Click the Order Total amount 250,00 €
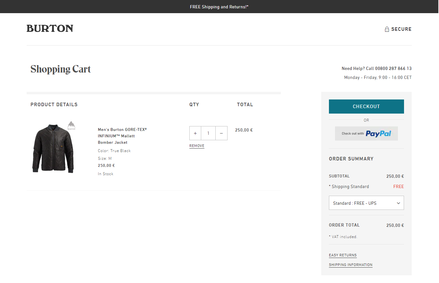Viewport: 439px width, 283px height. tap(395, 225)
